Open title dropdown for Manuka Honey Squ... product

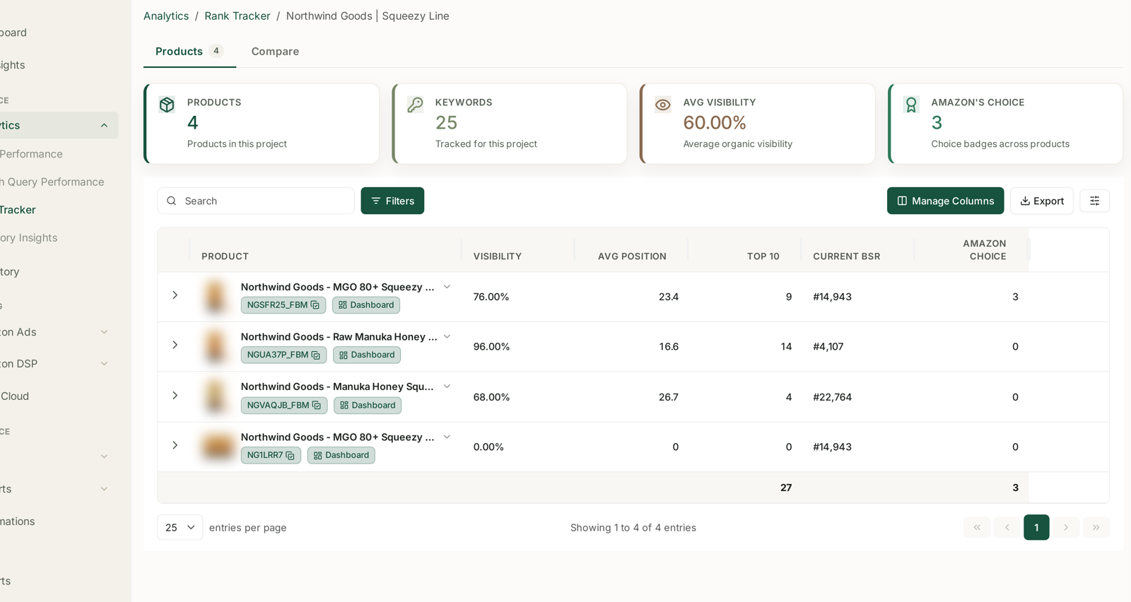pyautogui.click(x=447, y=386)
